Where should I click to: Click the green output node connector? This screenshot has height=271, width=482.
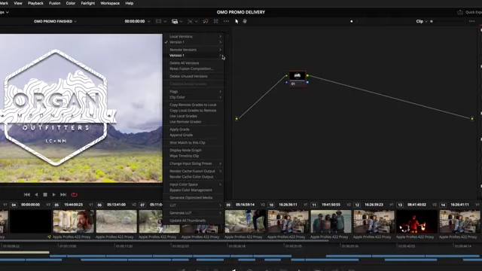click(472, 119)
